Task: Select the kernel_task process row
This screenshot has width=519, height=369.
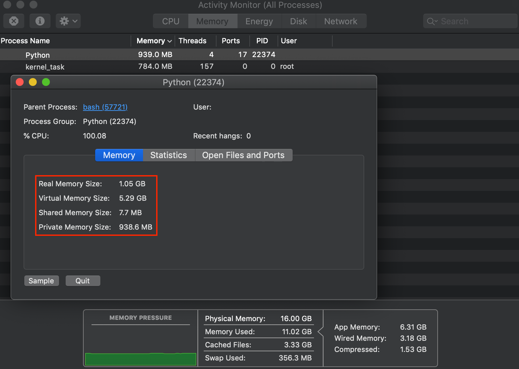Action: pyautogui.click(x=259, y=67)
